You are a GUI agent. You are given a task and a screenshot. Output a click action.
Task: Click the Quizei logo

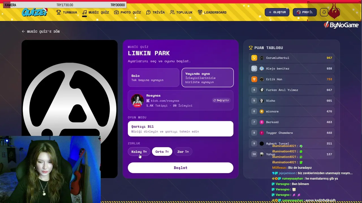point(35,12)
